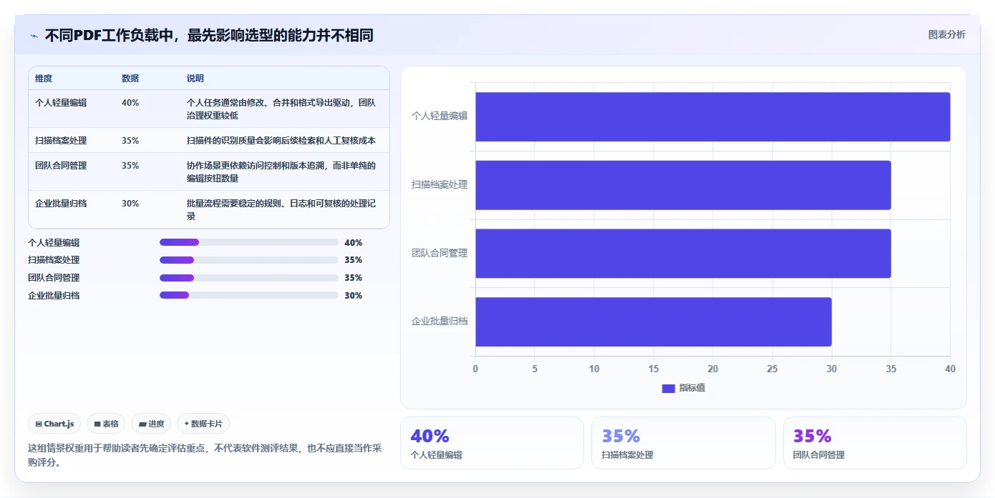Viewport: 995px width, 498px height.
Task: Click the 25 tick on the chart x-axis
Action: (772, 369)
